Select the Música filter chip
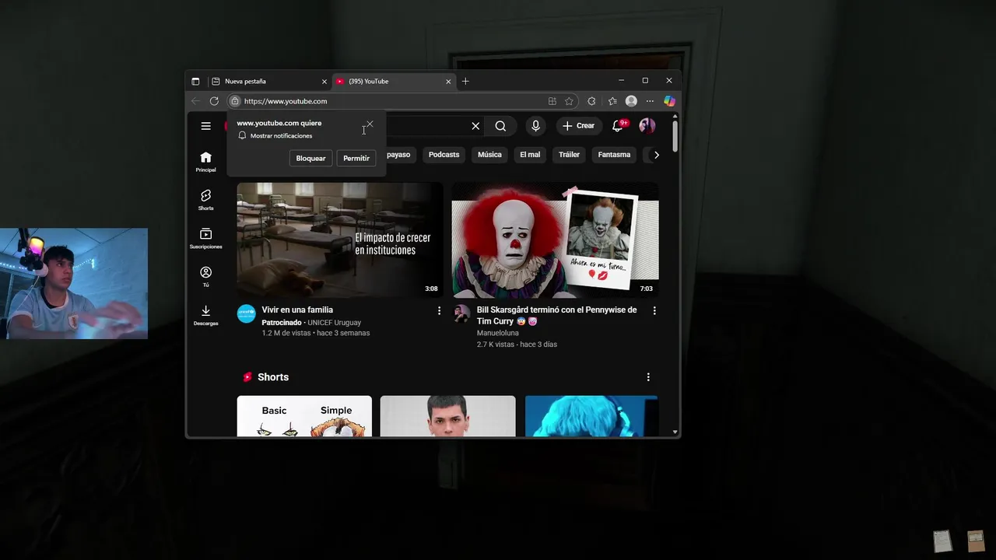The width and height of the screenshot is (996, 560). point(489,155)
